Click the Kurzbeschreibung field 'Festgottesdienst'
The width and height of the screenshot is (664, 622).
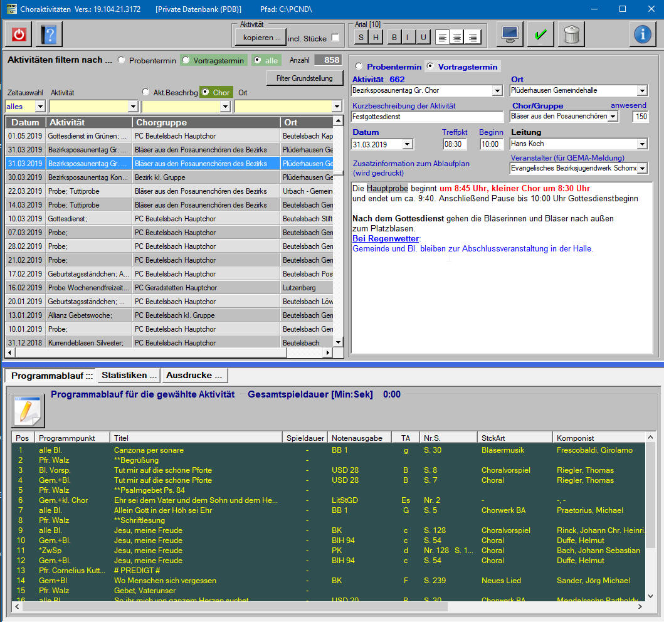[x=427, y=117]
